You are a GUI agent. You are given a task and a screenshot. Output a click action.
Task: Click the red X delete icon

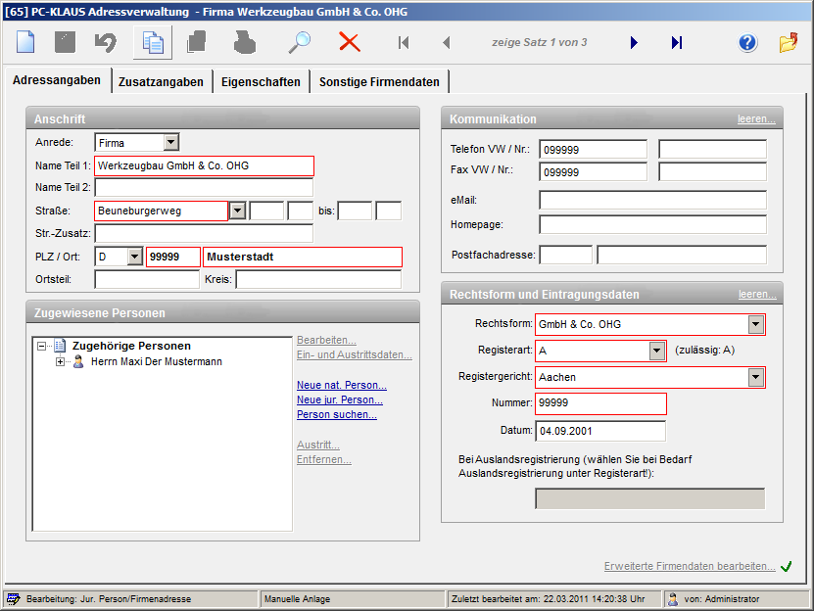click(x=350, y=42)
